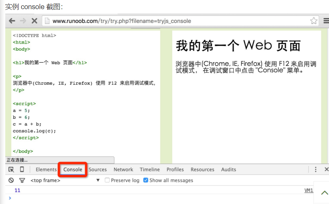Screen dimensions: 329x204
Task: Switch to the Audits tab
Action: point(229,170)
